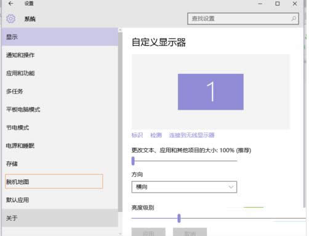Select the 显示 menu item
This screenshot has width=309, height=236.
tap(60, 37)
